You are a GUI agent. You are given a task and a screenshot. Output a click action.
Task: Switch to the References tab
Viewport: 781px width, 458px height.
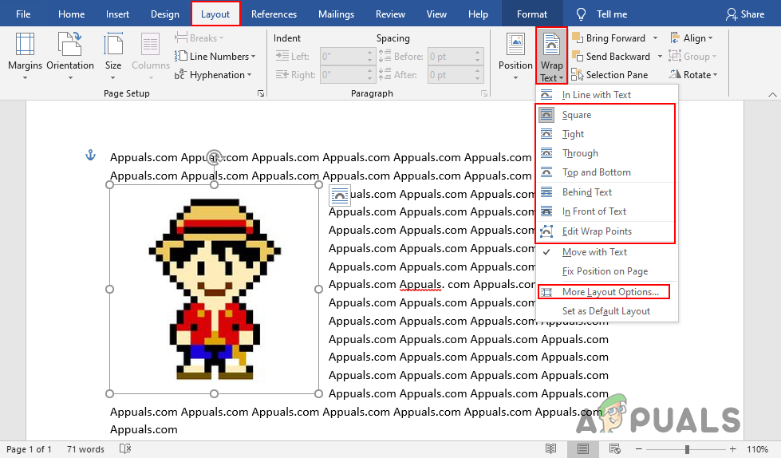pos(275,14)
